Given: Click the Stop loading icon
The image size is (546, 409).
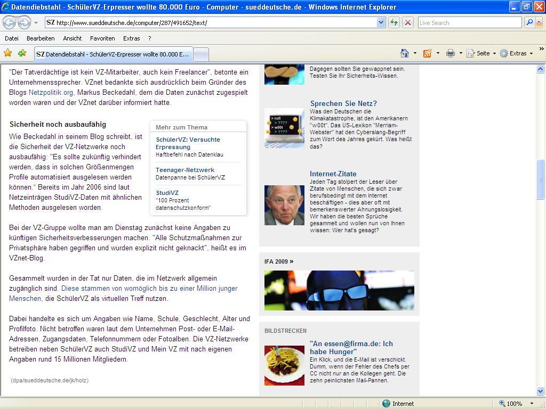Looking at the screenshot, I should [408, 23].
